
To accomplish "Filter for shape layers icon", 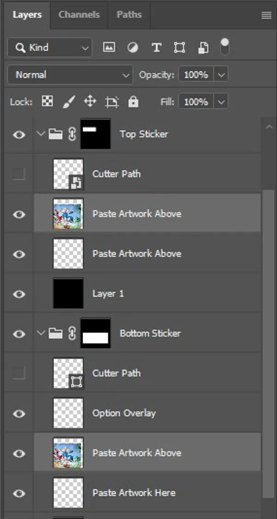I will coord(180,47).
